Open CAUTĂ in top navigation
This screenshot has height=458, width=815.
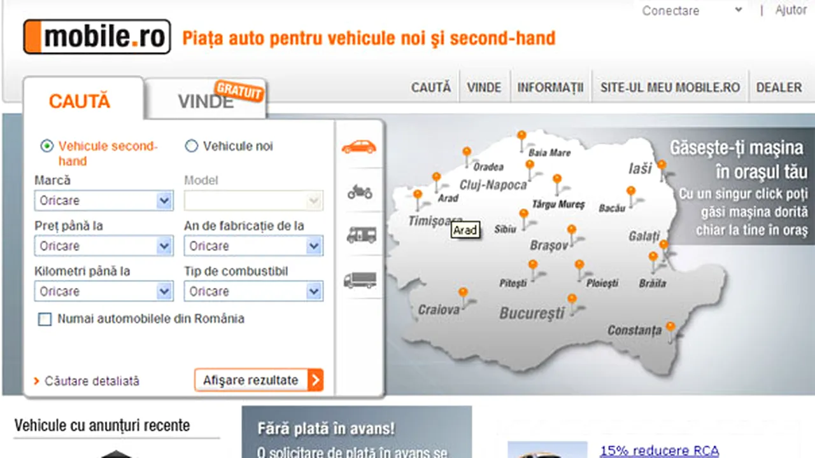(431, 88)
